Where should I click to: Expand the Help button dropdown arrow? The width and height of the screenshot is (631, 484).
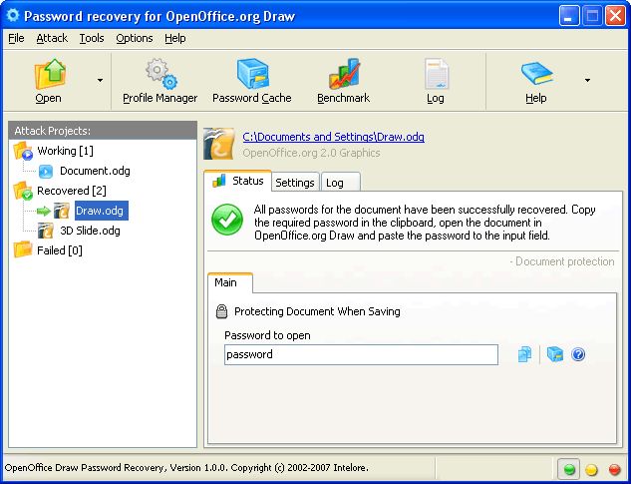pyautogui.click(x=587, y=80)
